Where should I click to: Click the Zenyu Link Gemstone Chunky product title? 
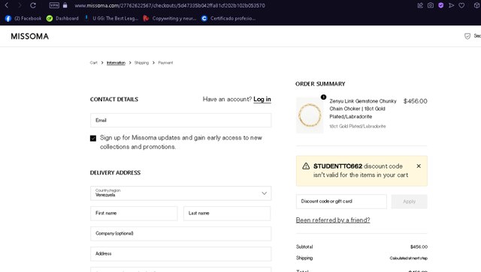363,109
